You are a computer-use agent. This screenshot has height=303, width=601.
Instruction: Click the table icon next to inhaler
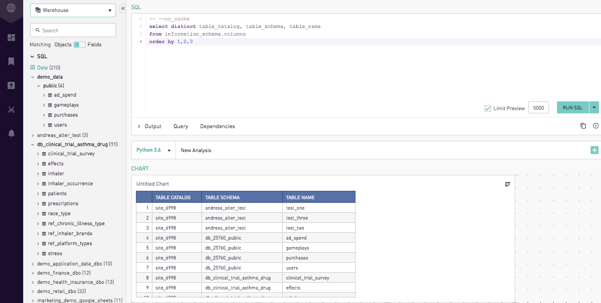[44, 174]
